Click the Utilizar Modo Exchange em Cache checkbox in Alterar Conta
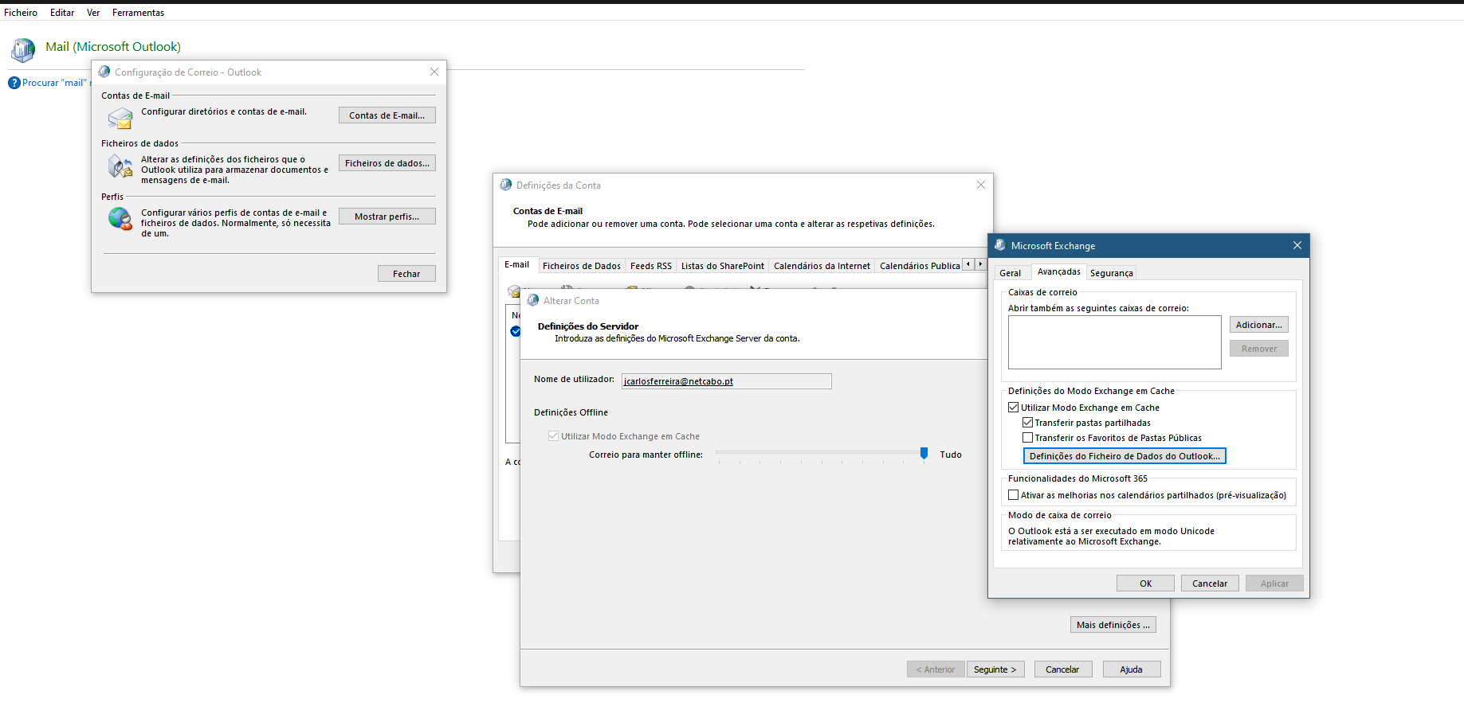 (x=553, y=436)
